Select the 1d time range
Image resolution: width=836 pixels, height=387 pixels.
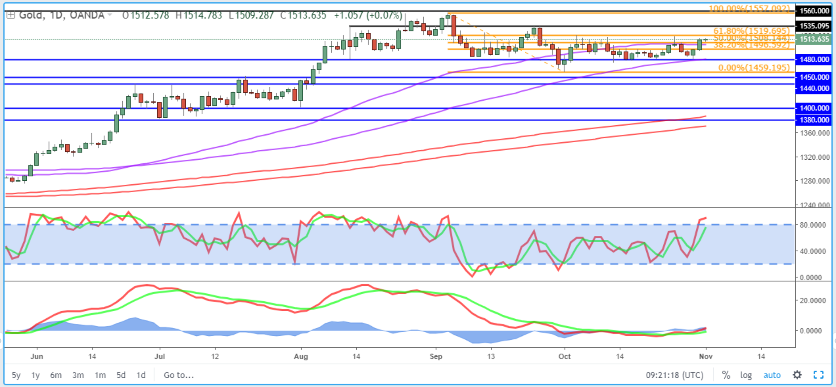(x=141, y=375)
